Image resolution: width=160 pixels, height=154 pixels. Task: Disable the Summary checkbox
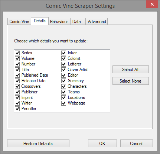tap(63, 81)
